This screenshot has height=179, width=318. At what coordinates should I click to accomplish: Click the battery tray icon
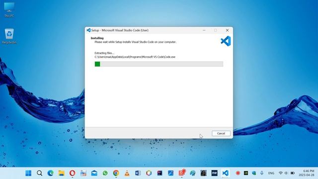pyautogui.click(x=293, y=173)
